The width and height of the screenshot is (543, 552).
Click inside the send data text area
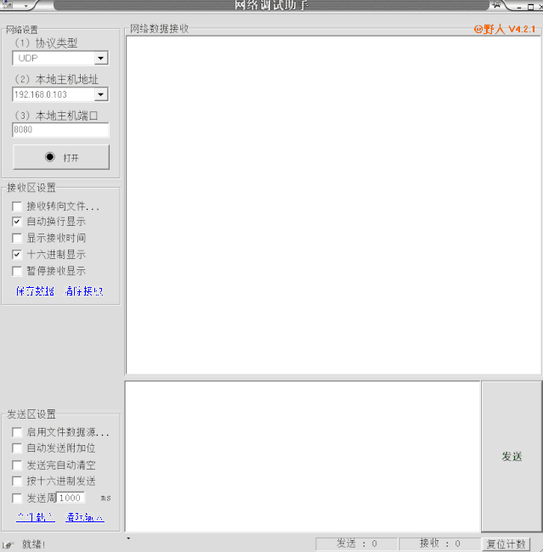(x=303, y=456)
